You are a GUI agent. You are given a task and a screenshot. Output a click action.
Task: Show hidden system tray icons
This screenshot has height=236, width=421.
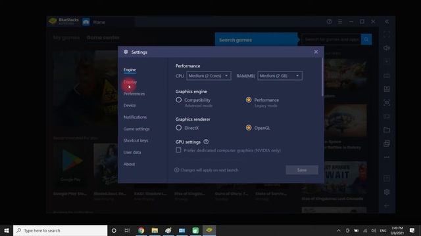339,230
